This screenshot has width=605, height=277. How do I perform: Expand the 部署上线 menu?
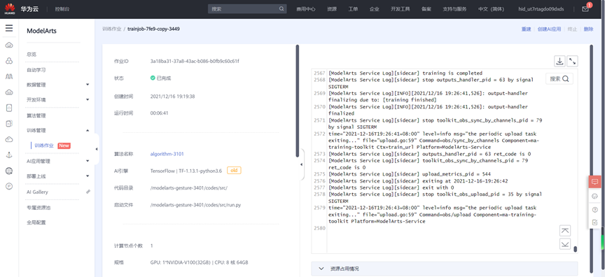coord(88,176)
